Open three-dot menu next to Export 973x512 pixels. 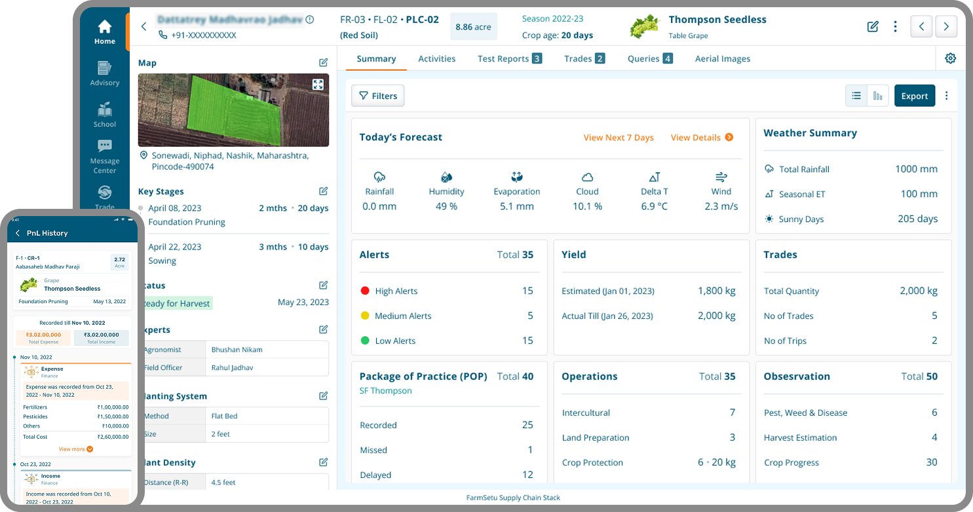[946, 96]
